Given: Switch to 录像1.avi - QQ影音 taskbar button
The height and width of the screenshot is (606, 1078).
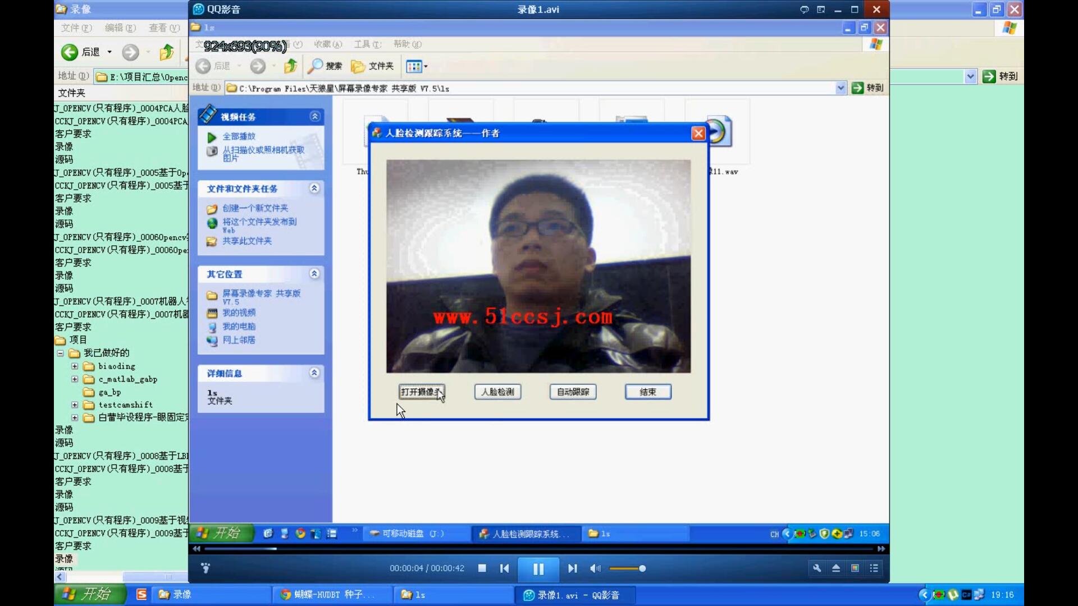Looking at the screenshot, I should pos(575,595).
